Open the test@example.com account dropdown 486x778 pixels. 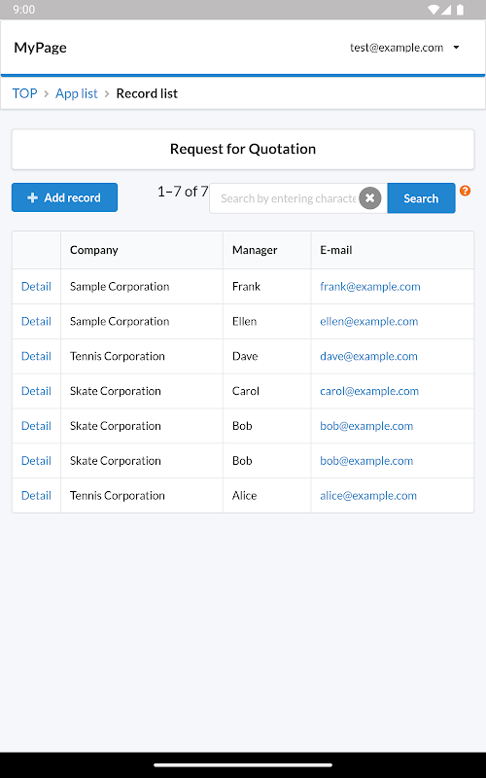[405, 48]
